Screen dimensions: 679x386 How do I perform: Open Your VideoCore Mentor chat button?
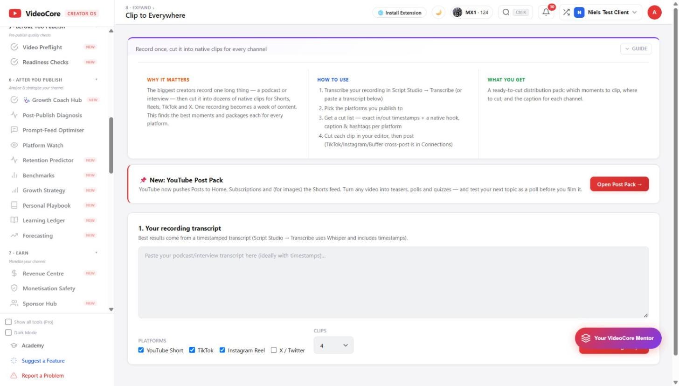point(618,338)
